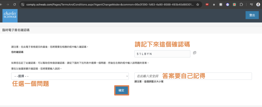Open the media controls icon in toolbar
262x107 pixels.
coord(251,5)
